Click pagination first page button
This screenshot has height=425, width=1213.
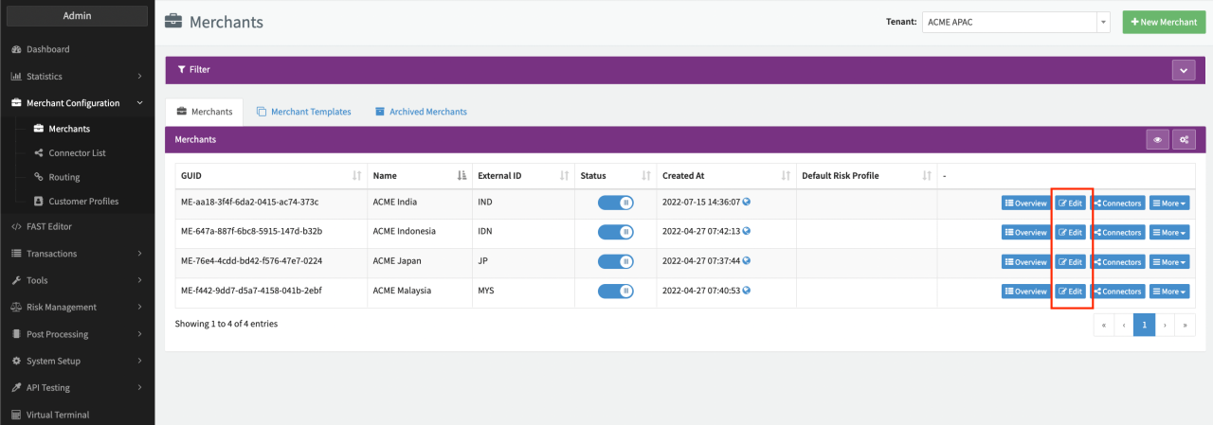pyautogui.click(x=1103, y=325)
